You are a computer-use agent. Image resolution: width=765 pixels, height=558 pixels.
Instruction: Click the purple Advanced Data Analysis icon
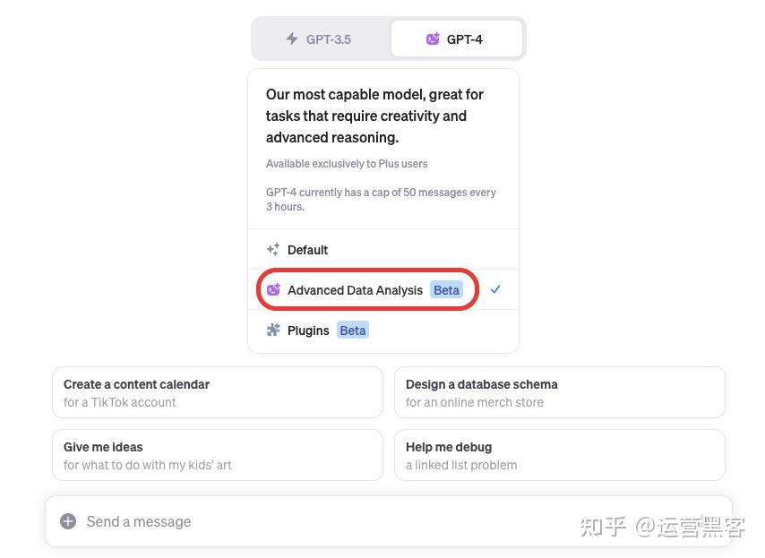(273, 289)
